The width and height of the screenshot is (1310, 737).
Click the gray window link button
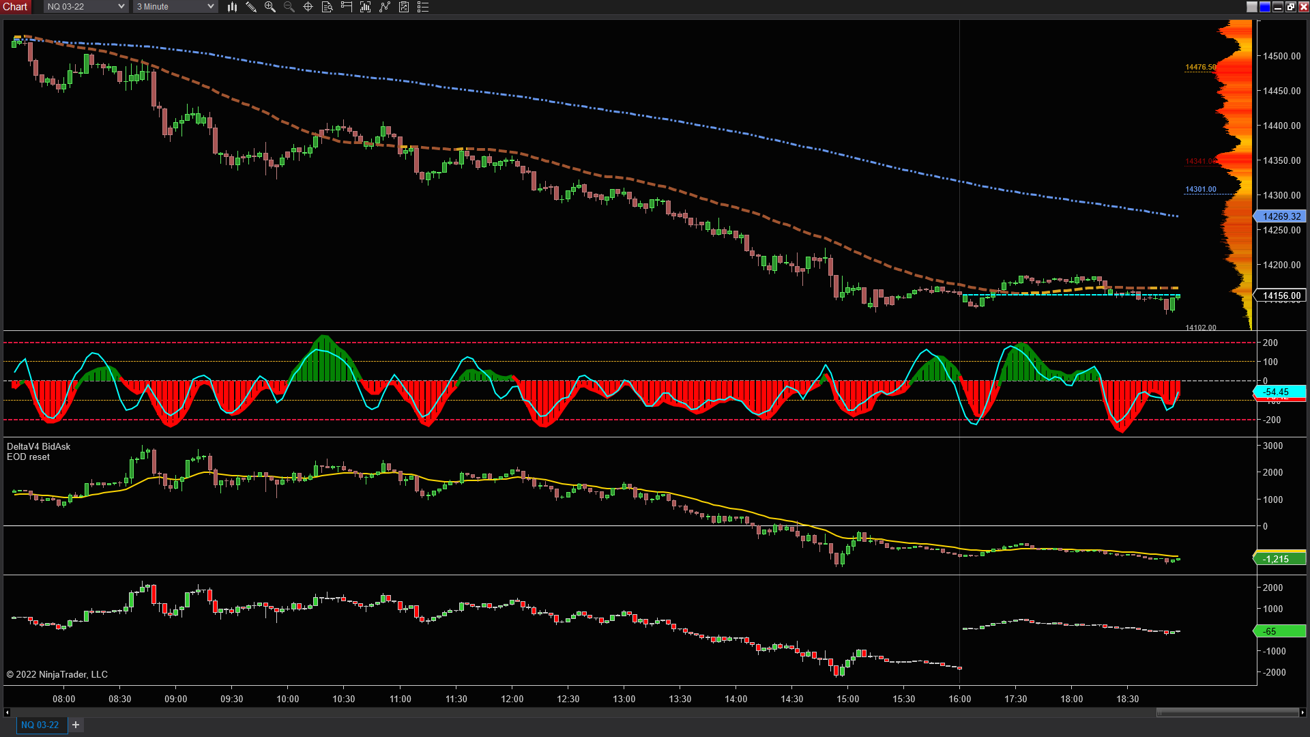click(1252, 7)
